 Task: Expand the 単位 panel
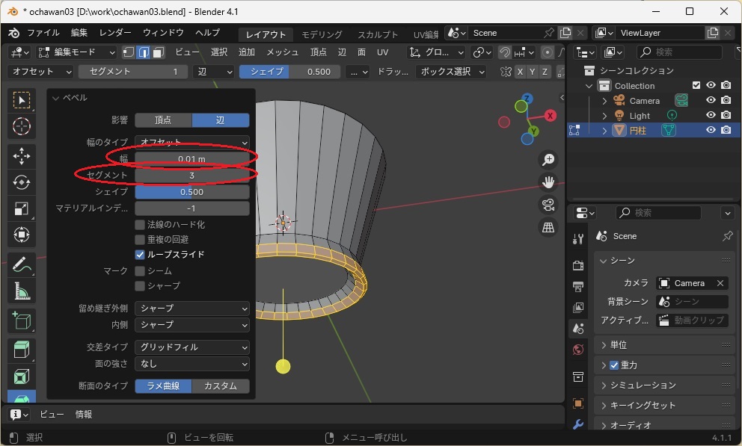point(619,345)
